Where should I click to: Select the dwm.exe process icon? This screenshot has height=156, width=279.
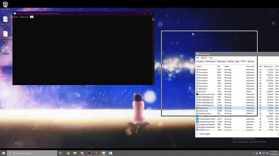coord(197,91)
